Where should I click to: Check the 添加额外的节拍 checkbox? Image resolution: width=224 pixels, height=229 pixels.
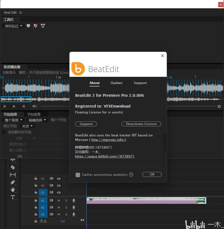[4, 132]
